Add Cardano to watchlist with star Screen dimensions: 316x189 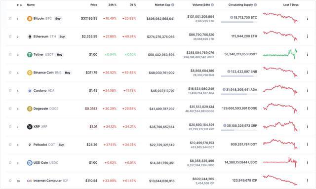(10, 90)
